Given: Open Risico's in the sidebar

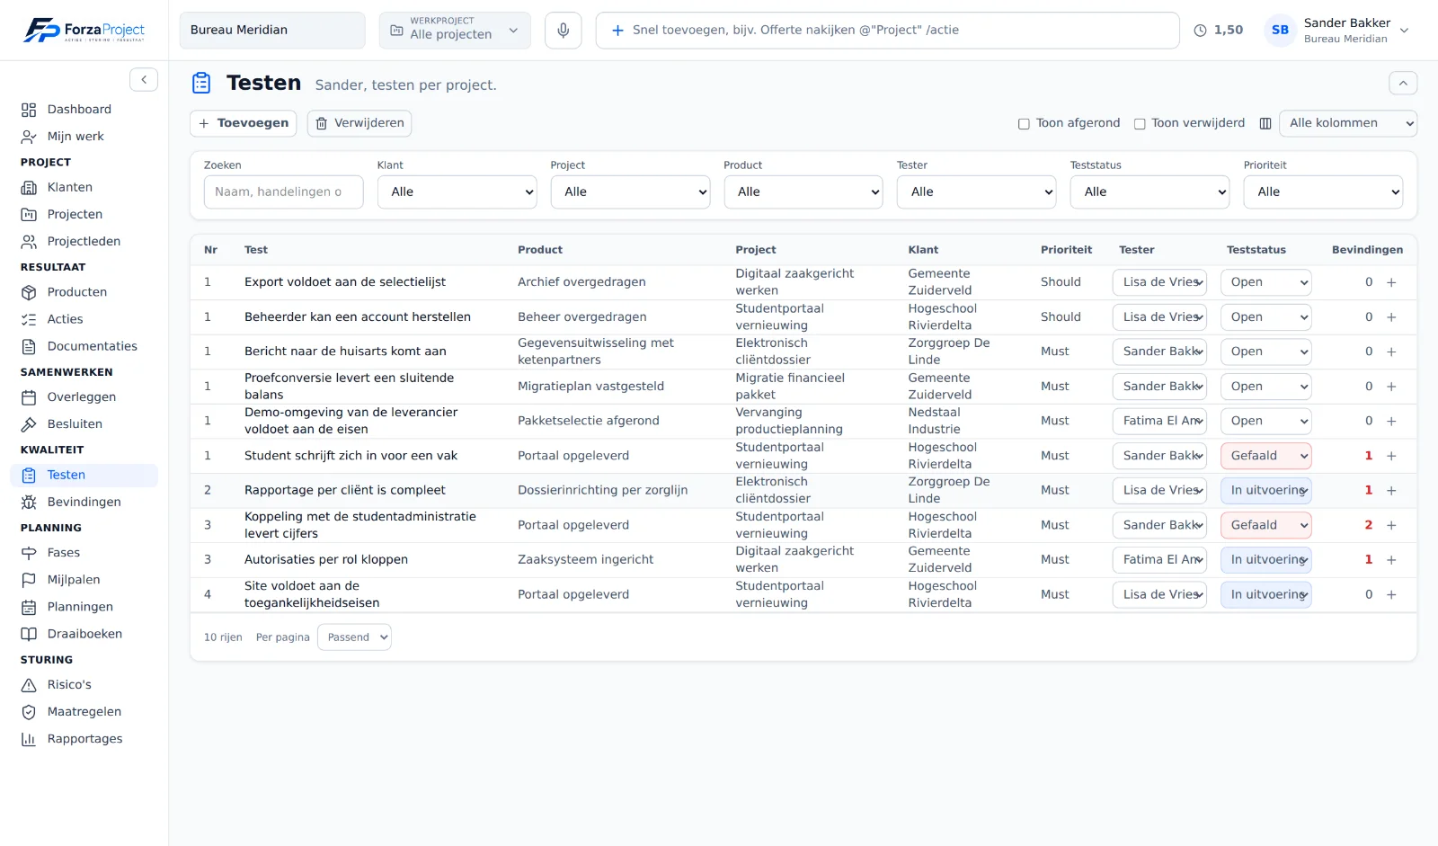Looking at the screenshot, I should 84,685.
